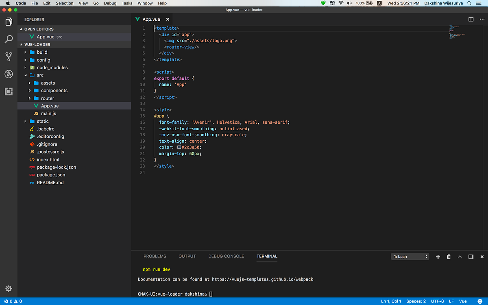Maximize the panel with the chevron-up
The height and width of the screenshot is (305, 488).
pos(460,257)
